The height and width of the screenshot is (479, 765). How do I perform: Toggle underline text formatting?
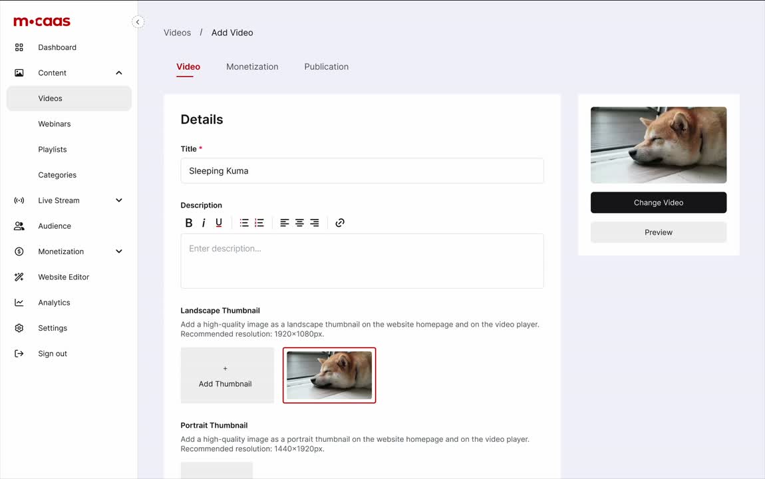coord(219,223)
